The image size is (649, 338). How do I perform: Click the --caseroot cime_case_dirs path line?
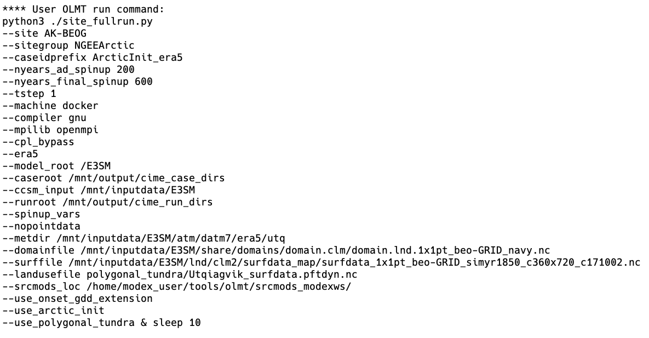113,178
